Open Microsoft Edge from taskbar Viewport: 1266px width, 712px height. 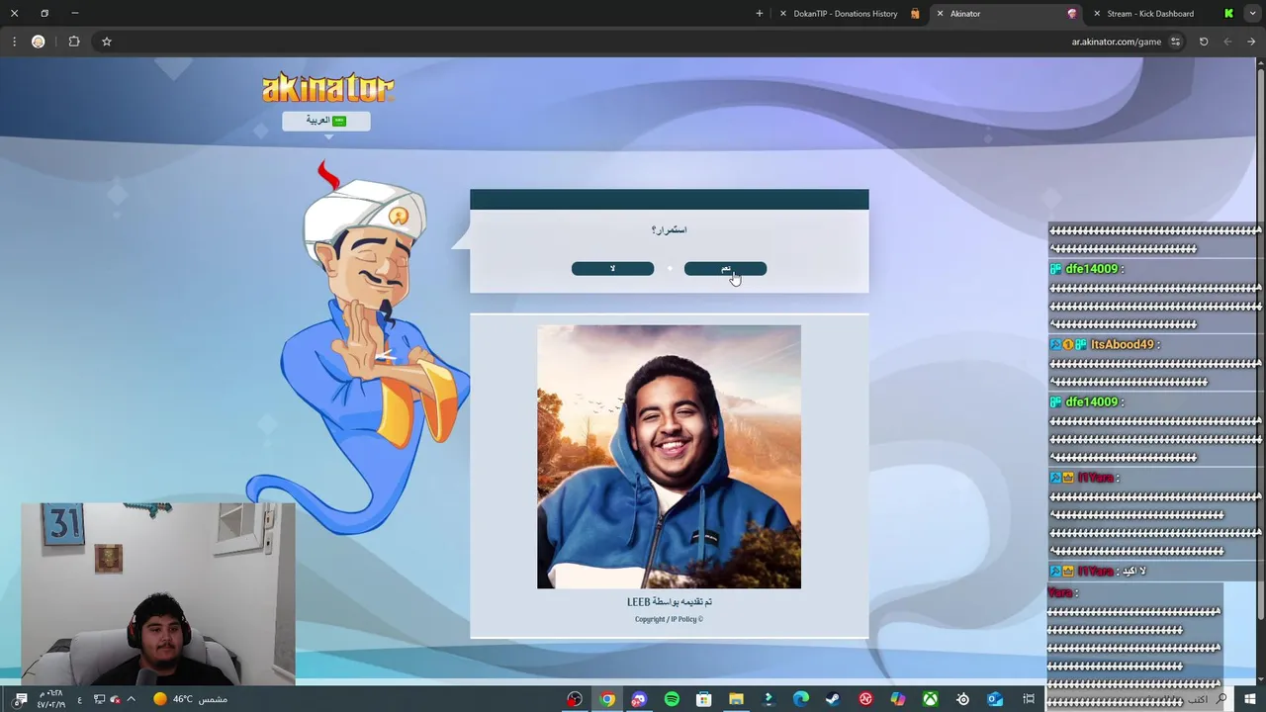(x=801, y=699)
